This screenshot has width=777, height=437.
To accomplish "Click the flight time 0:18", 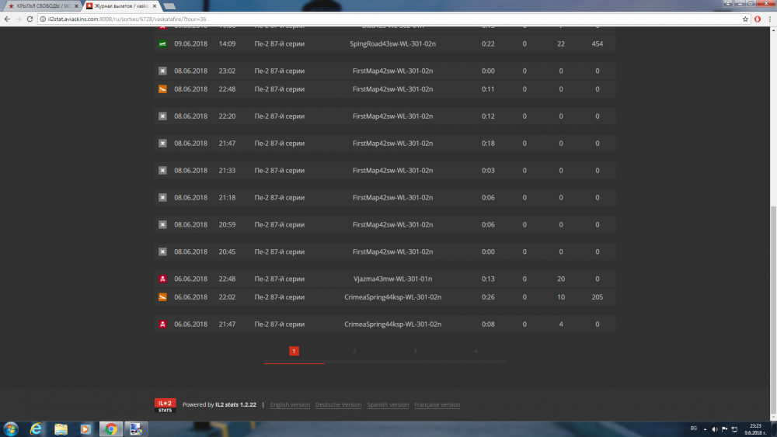I will coord(488,143).
